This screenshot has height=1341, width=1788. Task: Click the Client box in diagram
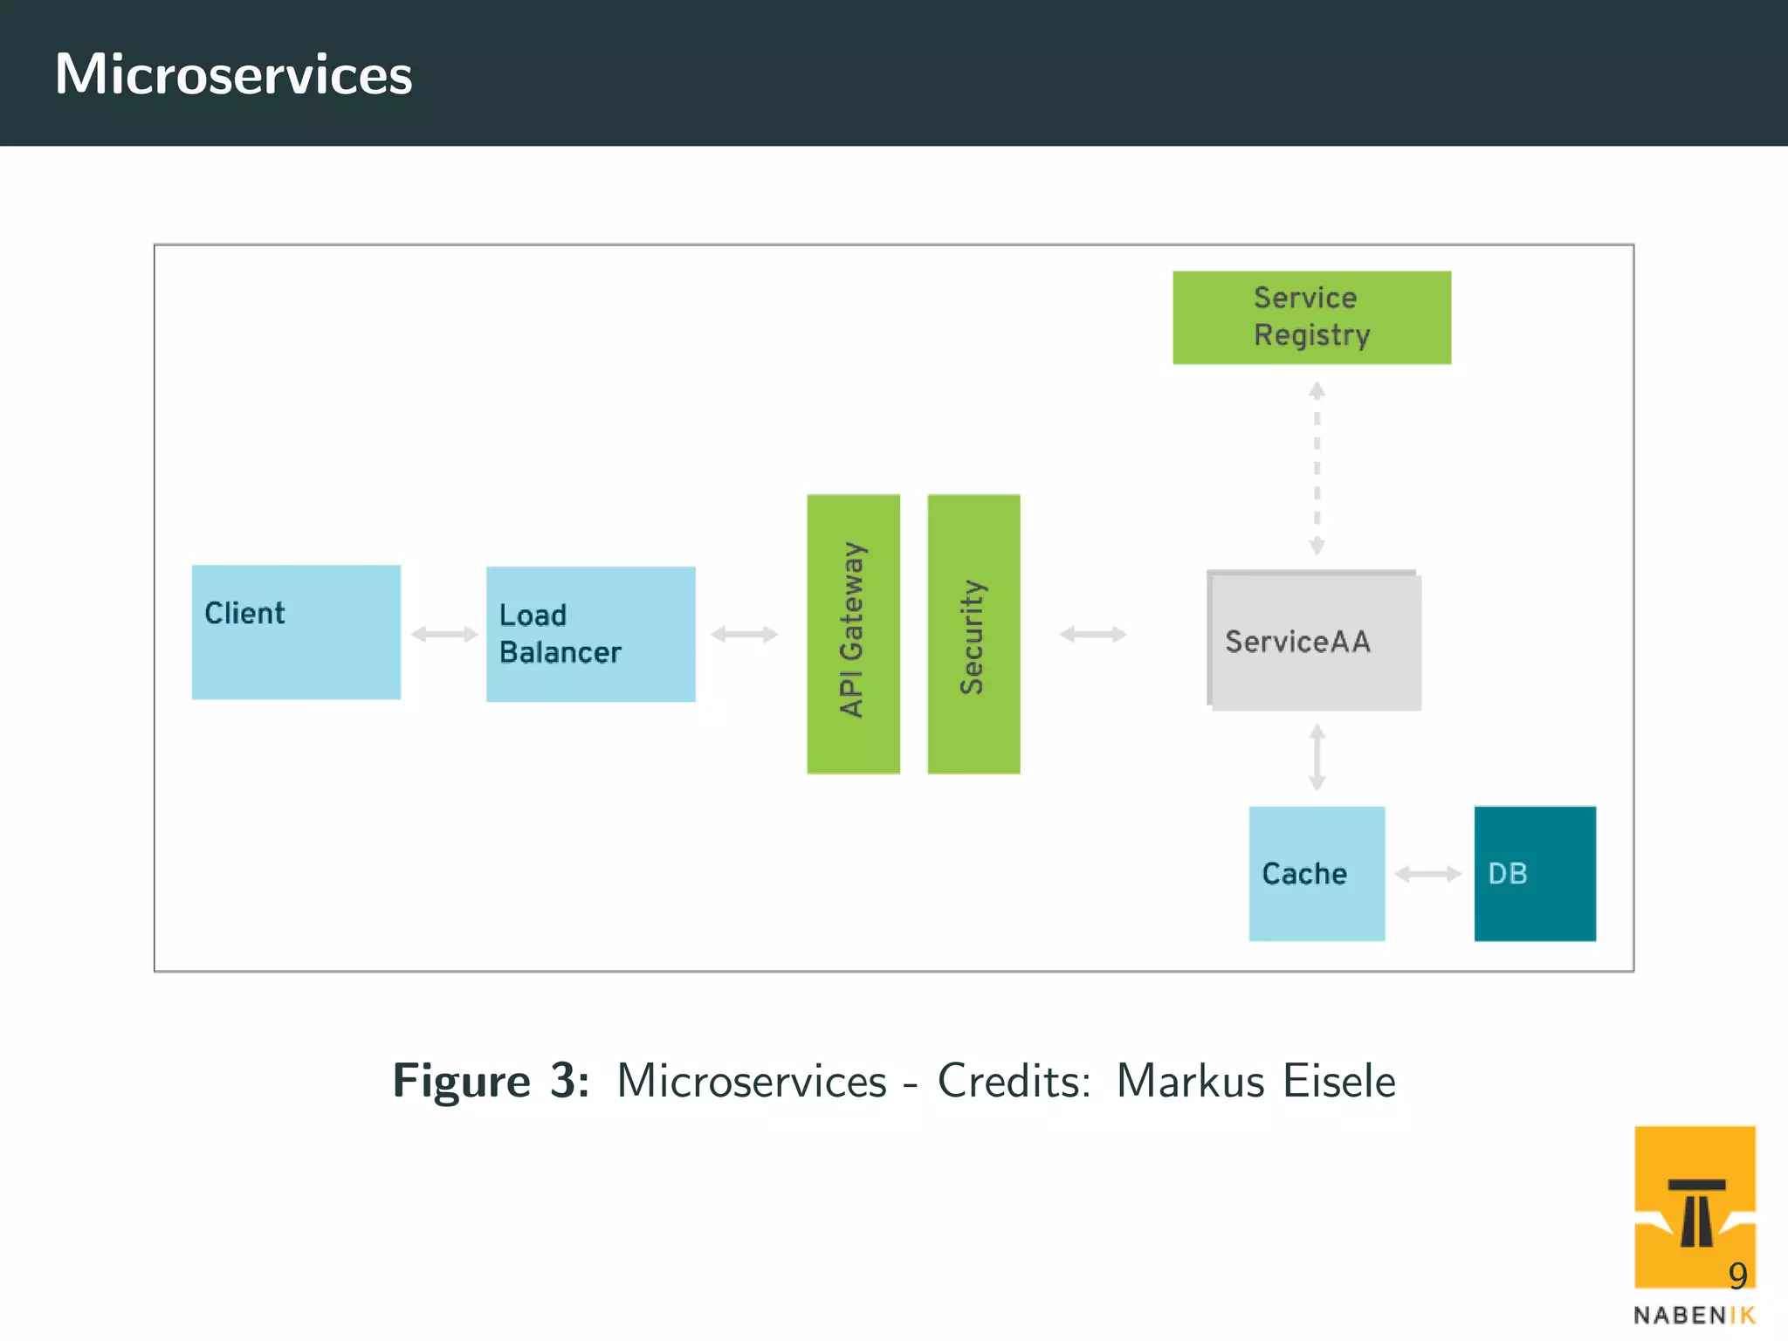coord(296,632)
